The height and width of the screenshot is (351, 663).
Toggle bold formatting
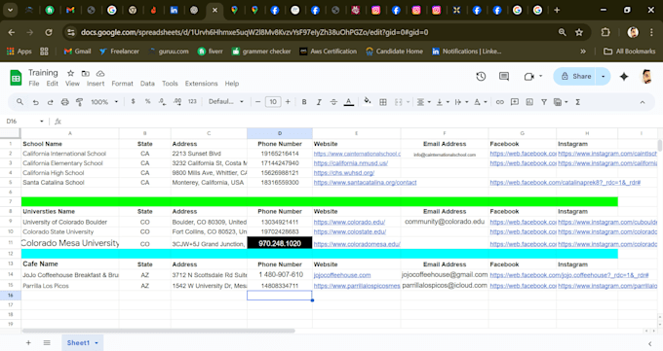[x=304, y=102]
